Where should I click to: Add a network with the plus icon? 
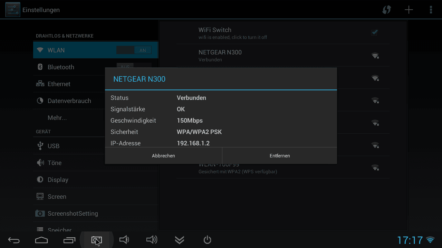409,10
